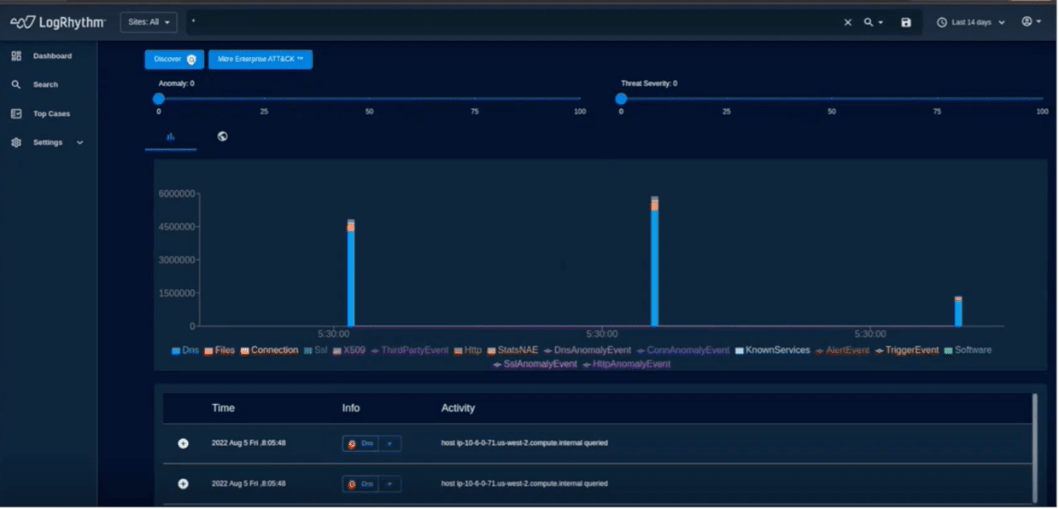Screen dimensions: 1059x509
Task: Toggle Software in the chart legend
Action: [x=968, y=350]
